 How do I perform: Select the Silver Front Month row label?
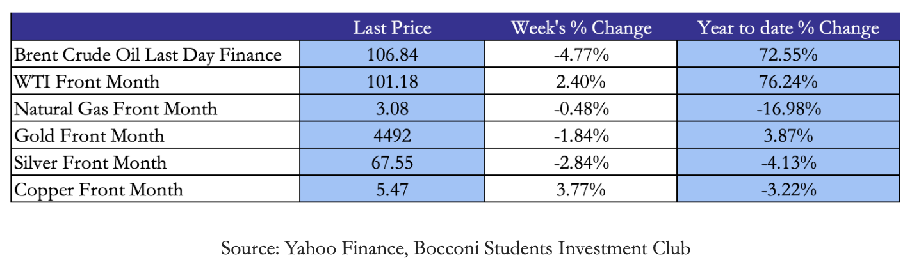[x=90, y=162]
